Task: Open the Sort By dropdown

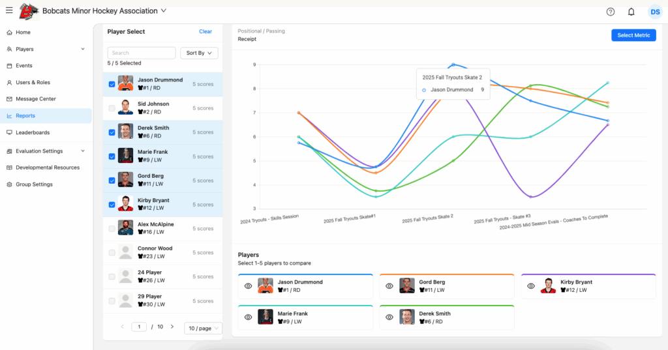Action: (x=199, y=53)
